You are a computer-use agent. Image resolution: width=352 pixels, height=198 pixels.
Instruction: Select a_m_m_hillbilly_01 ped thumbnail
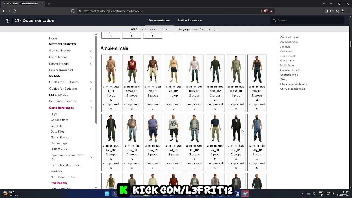click(257, 128)
